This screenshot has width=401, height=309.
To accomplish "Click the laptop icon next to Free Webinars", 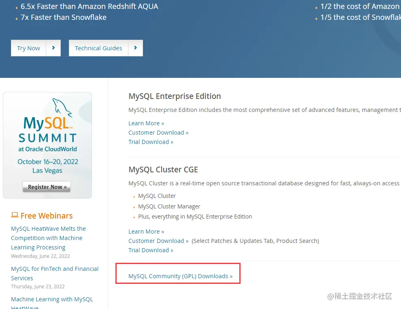I will 15,215.
